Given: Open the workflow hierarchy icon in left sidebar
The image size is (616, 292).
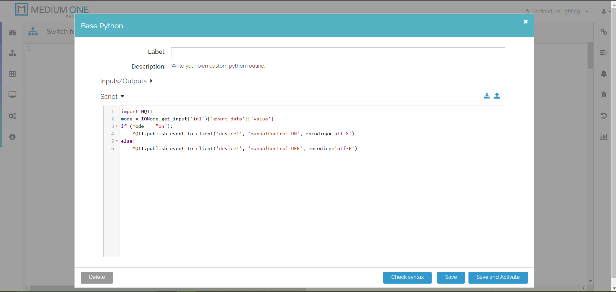Looking at the screenshot, I should coord(12,53).
